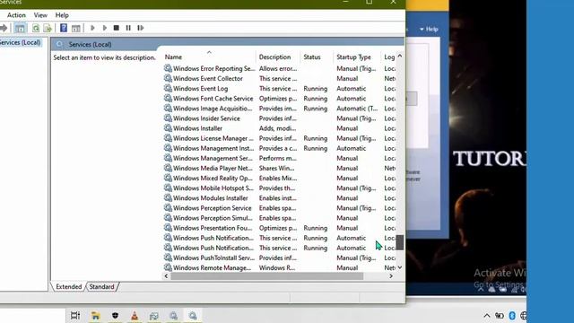Select Windows Modules Installer service
The image size is (574, 323).
coord(279,197)
